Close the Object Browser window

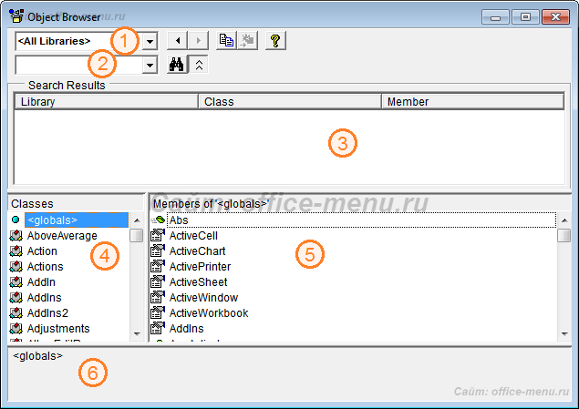[555, 17]
